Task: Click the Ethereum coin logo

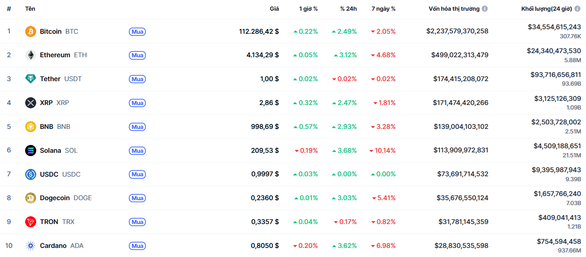Action: (x=30, y=55)
